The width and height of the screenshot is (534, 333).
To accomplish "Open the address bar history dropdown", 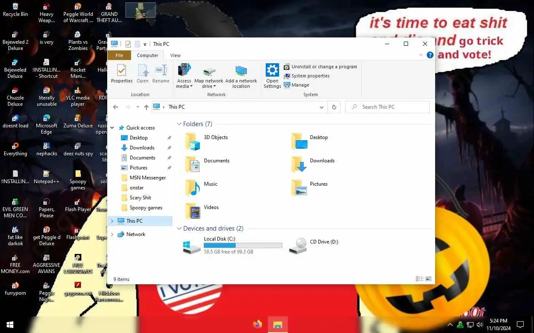I will point(322,107).
